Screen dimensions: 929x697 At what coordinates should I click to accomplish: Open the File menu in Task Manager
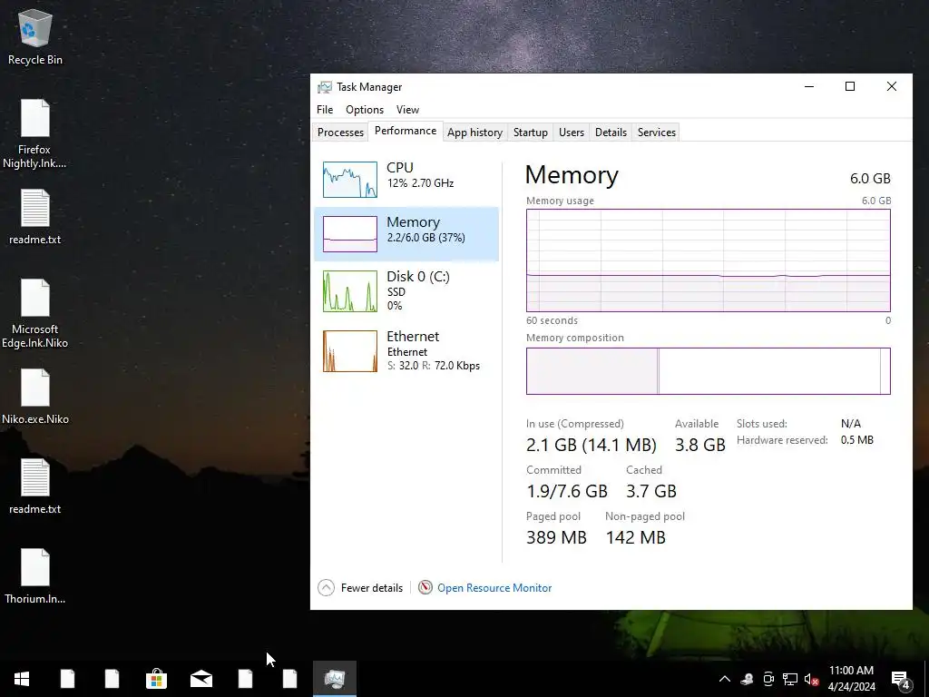[x=325, y=110]
